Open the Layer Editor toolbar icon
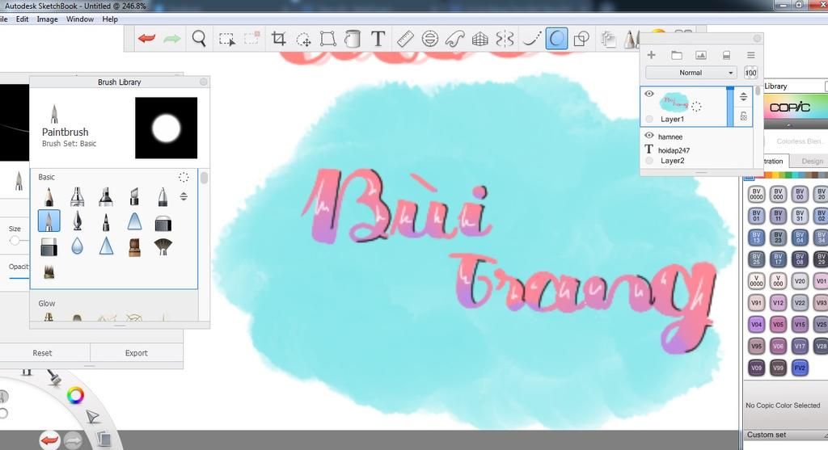 point(608,39)
